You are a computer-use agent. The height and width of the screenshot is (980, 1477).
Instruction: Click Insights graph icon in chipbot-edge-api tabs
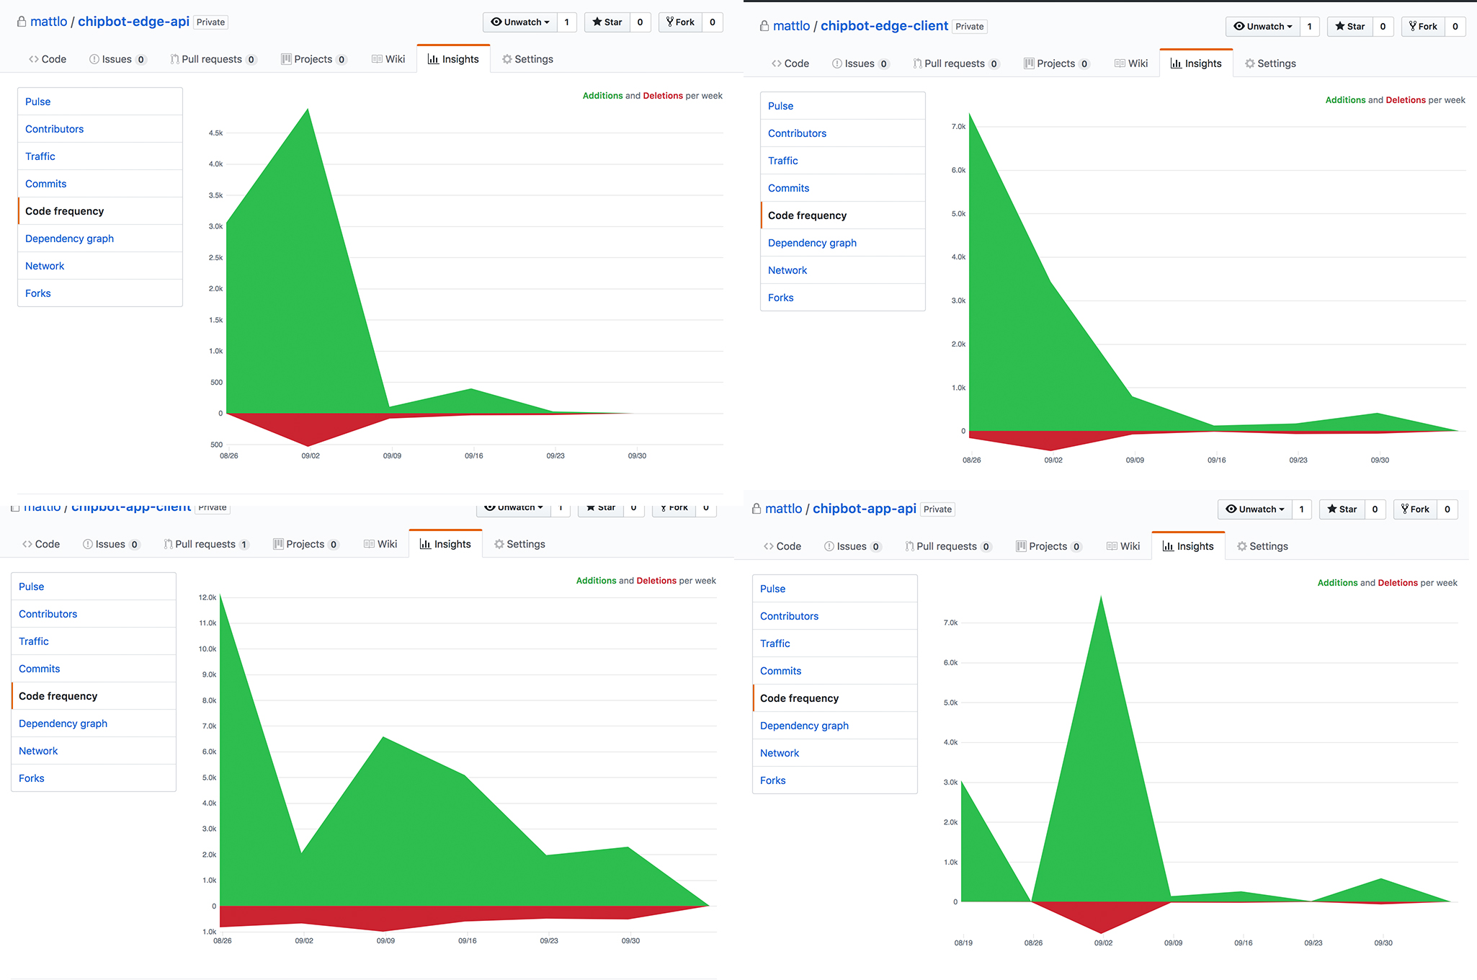coord(433,59)
